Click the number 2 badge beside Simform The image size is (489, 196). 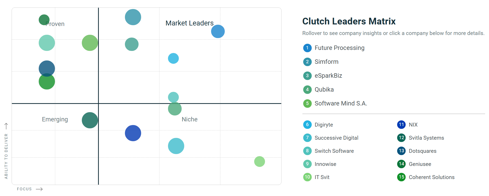307,62
